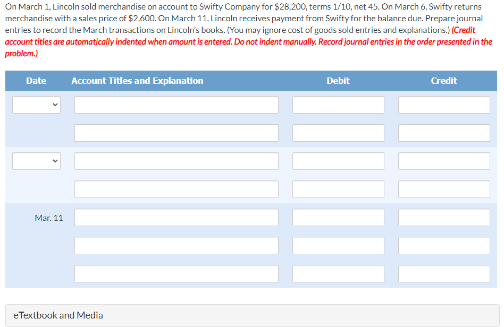
Task: Click fourth row debit amount field
Action: (x=338, y=190)
